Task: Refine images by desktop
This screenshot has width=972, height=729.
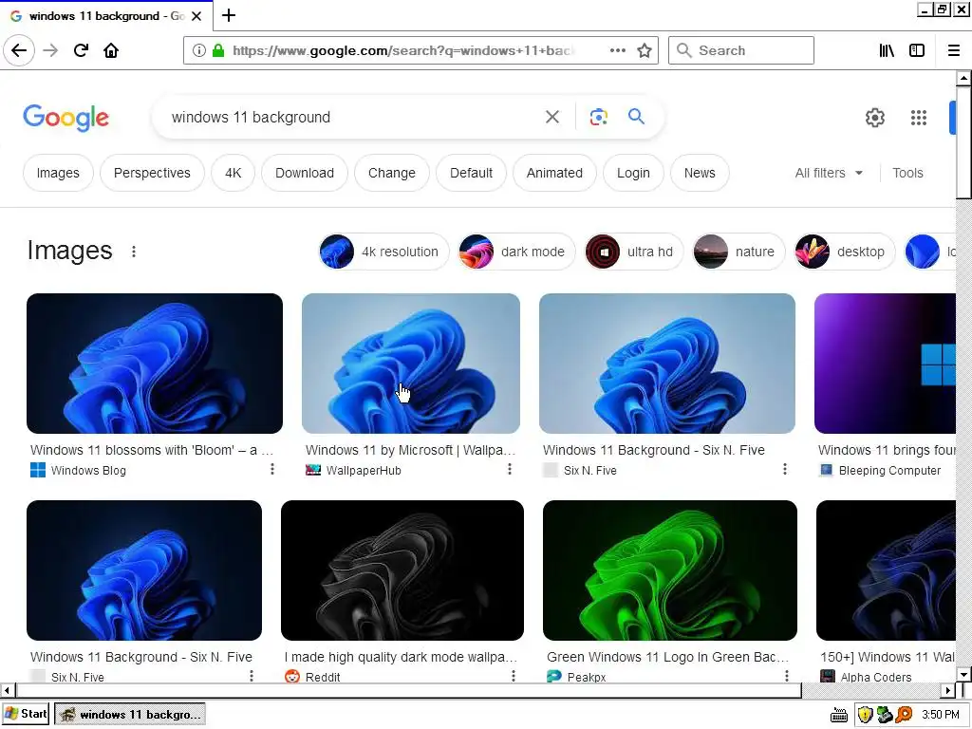Action: [x=844, y=252]
